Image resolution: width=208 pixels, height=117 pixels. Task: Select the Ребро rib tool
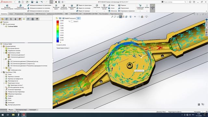[x=111, y=5]
